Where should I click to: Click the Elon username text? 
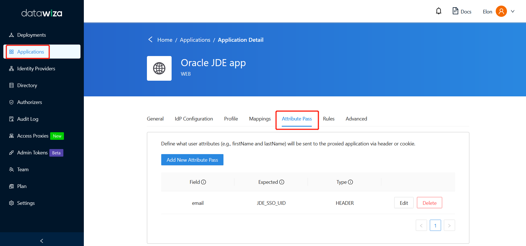click(x=488, y=11)
